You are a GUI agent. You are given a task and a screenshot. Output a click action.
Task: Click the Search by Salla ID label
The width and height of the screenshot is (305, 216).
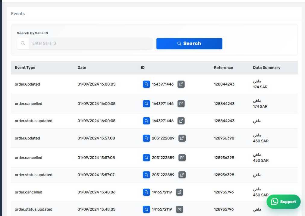(x=32, y=33)
